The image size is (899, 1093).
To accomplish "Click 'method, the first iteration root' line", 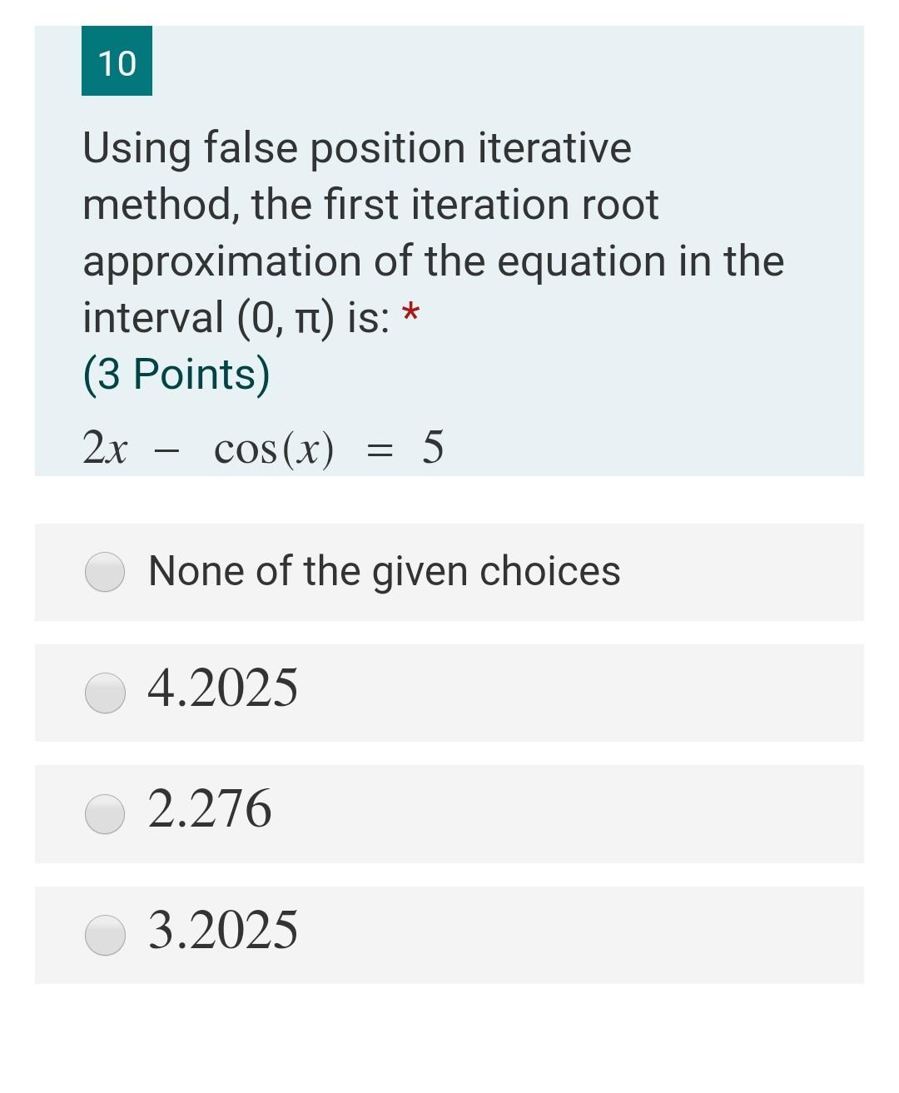I will click(x=370, y=205).
